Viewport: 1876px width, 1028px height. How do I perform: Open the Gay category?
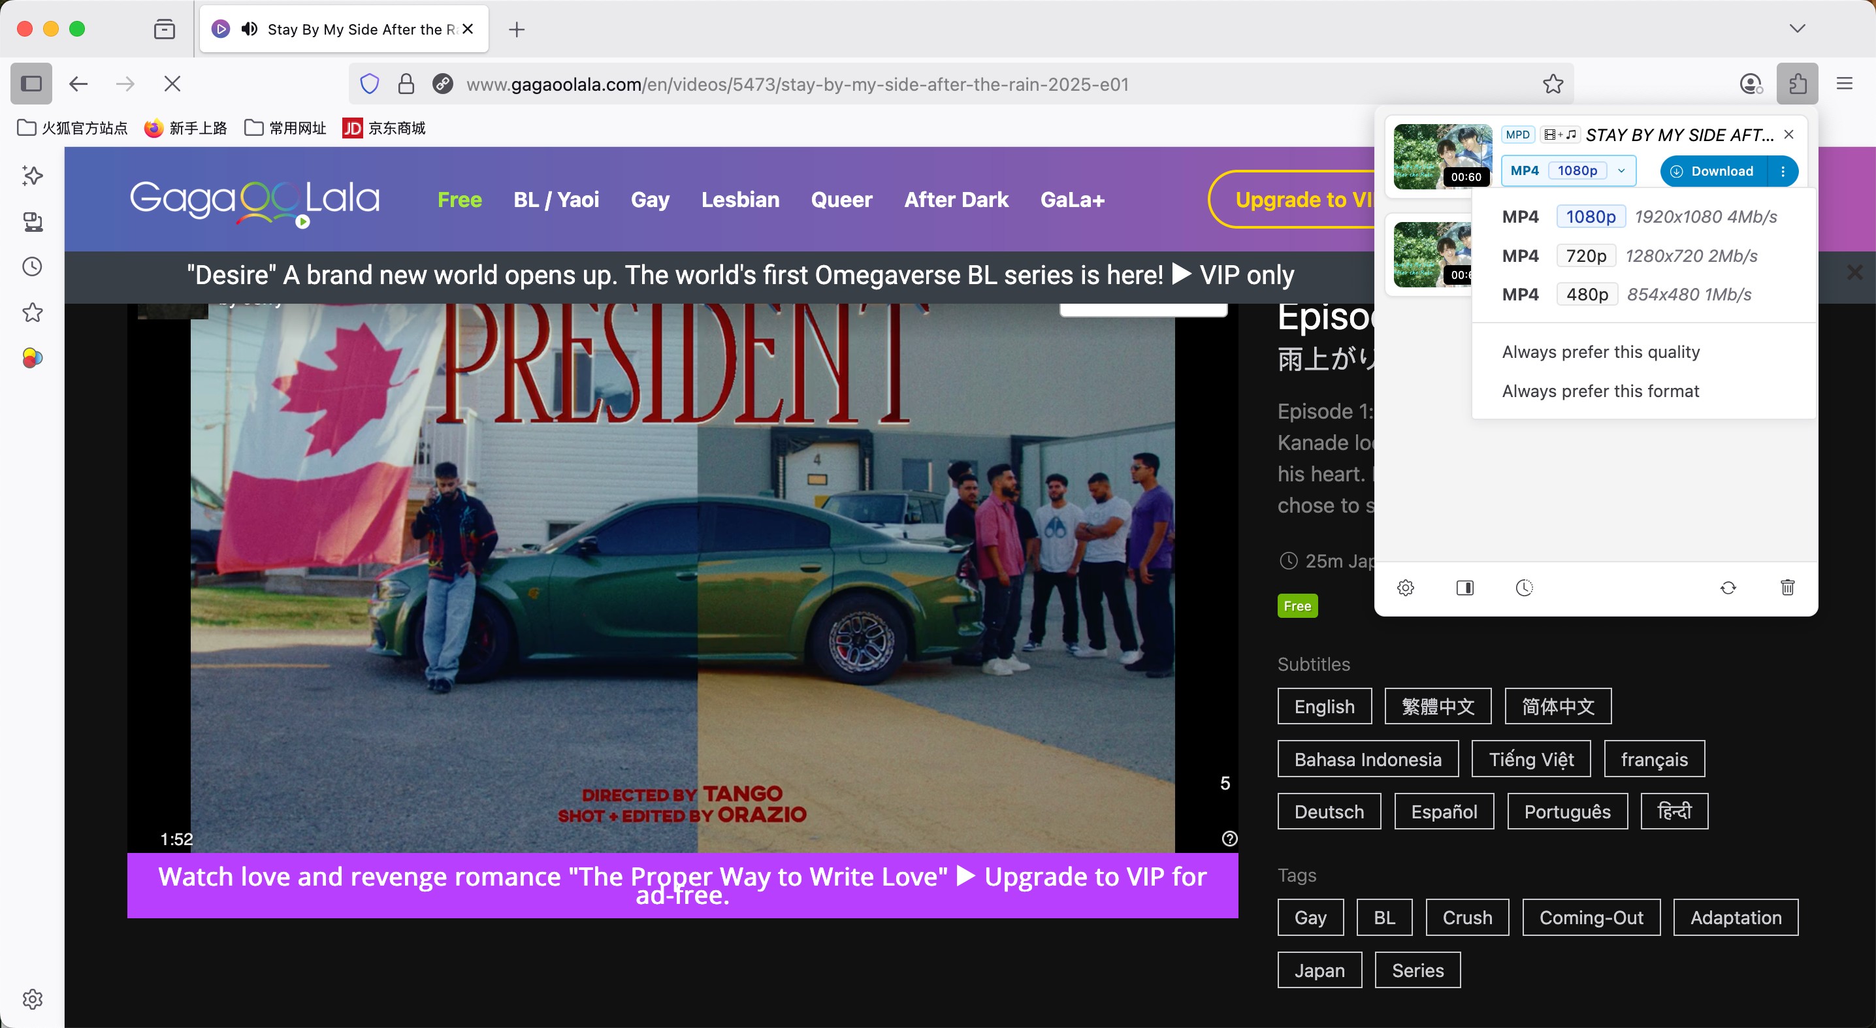pyautogui.click(x=649, y=199)
